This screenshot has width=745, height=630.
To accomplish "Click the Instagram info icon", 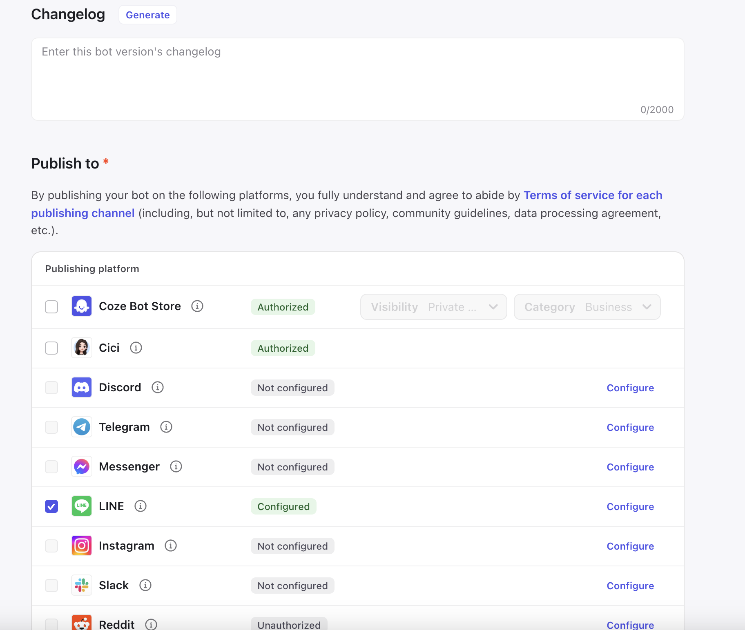I will 171,546.
